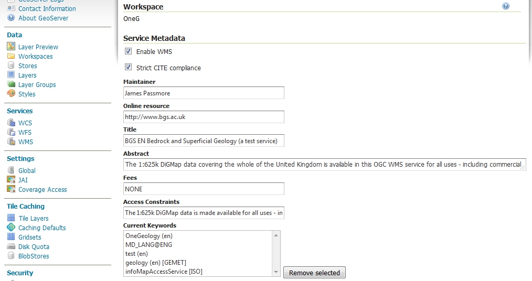Open the Styles page
This screenshot has height=281, width=532.
27,94
